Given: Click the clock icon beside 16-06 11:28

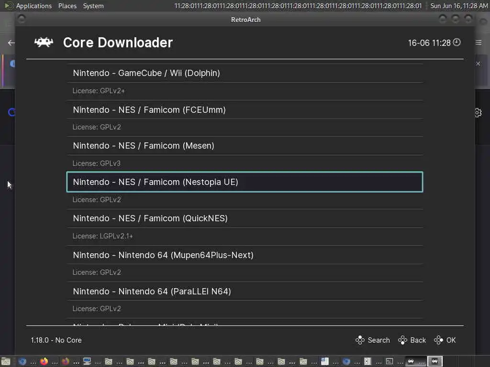Looking at the screenshot, I should [457, 42].
